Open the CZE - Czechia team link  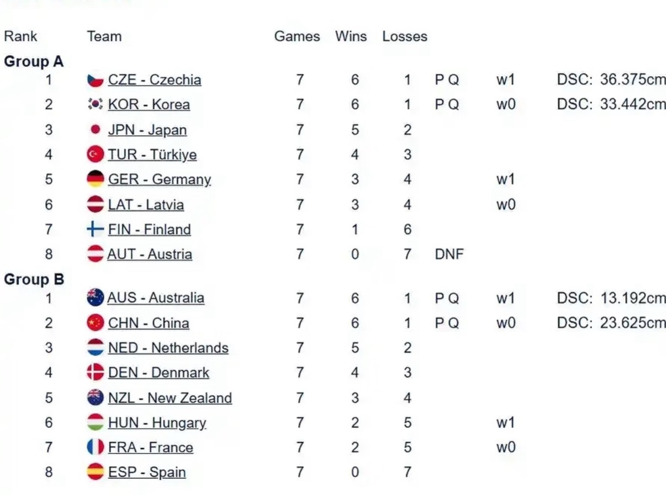pos(155,80)
